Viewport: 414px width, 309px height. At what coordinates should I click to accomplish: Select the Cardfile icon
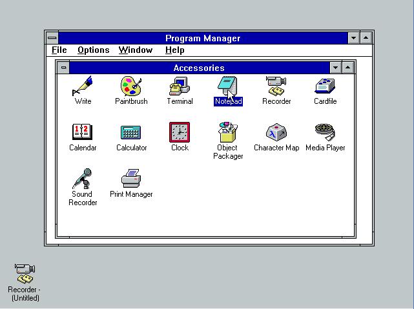(325, 86)
